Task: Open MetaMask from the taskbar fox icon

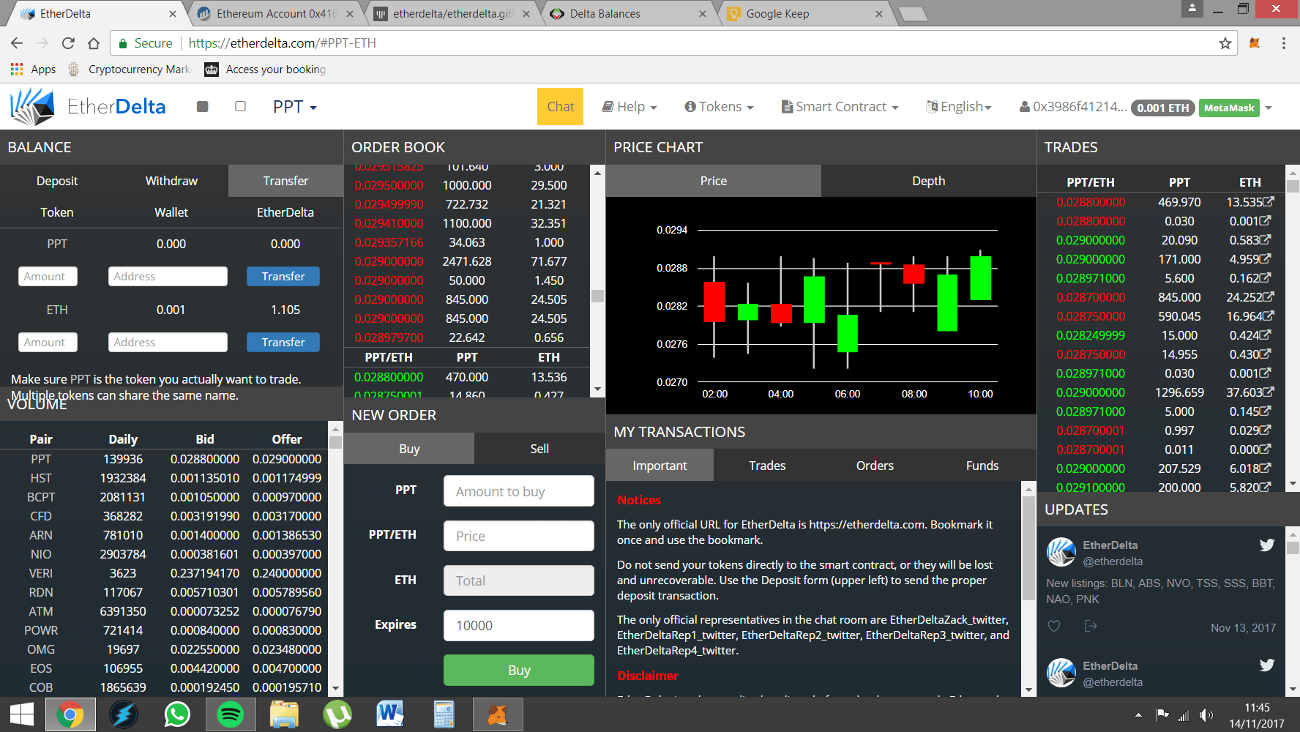Action: tap(497, 714)
